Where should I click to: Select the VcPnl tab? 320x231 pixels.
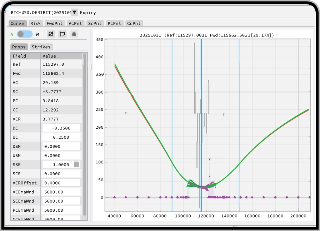pyautogui.click(x=75, y=23)
